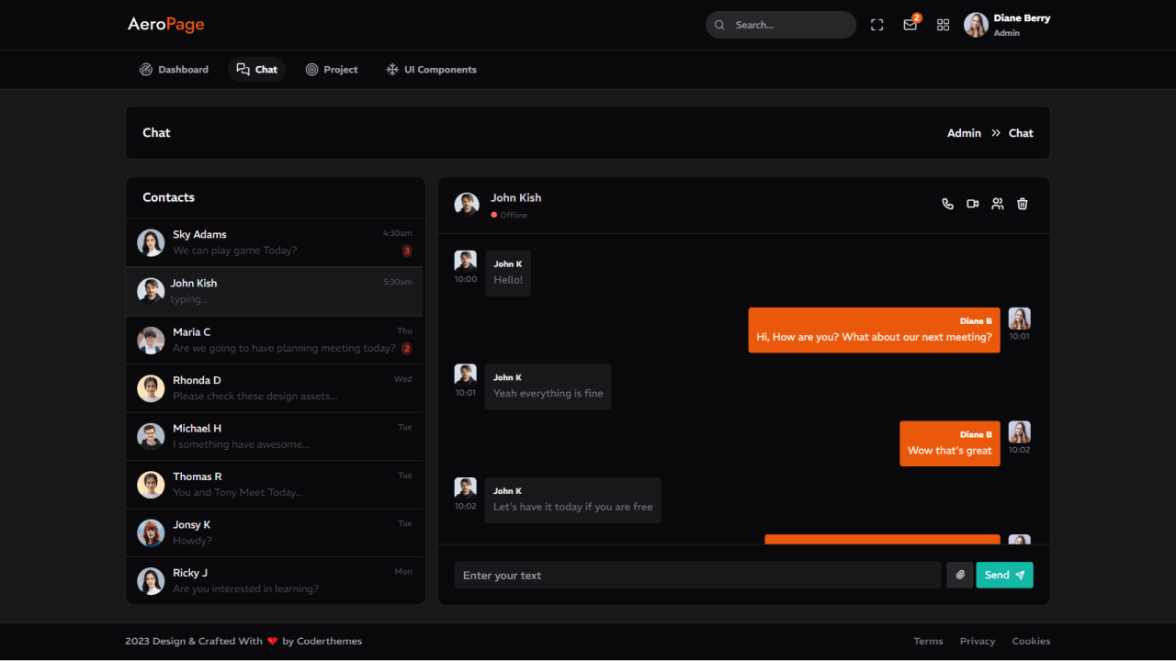Click the top Search box
This screenshot has width=1176, height=661.
781,25
